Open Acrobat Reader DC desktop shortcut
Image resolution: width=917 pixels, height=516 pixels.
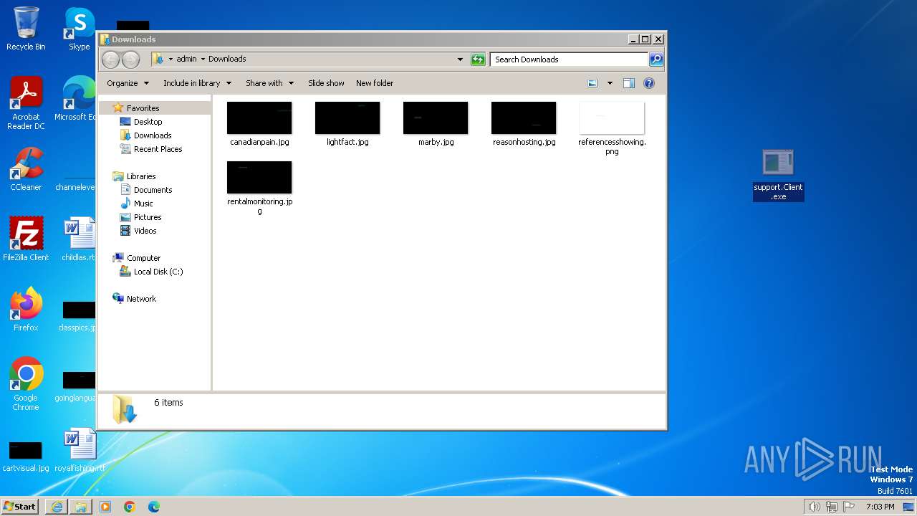(x=26, y=104)
